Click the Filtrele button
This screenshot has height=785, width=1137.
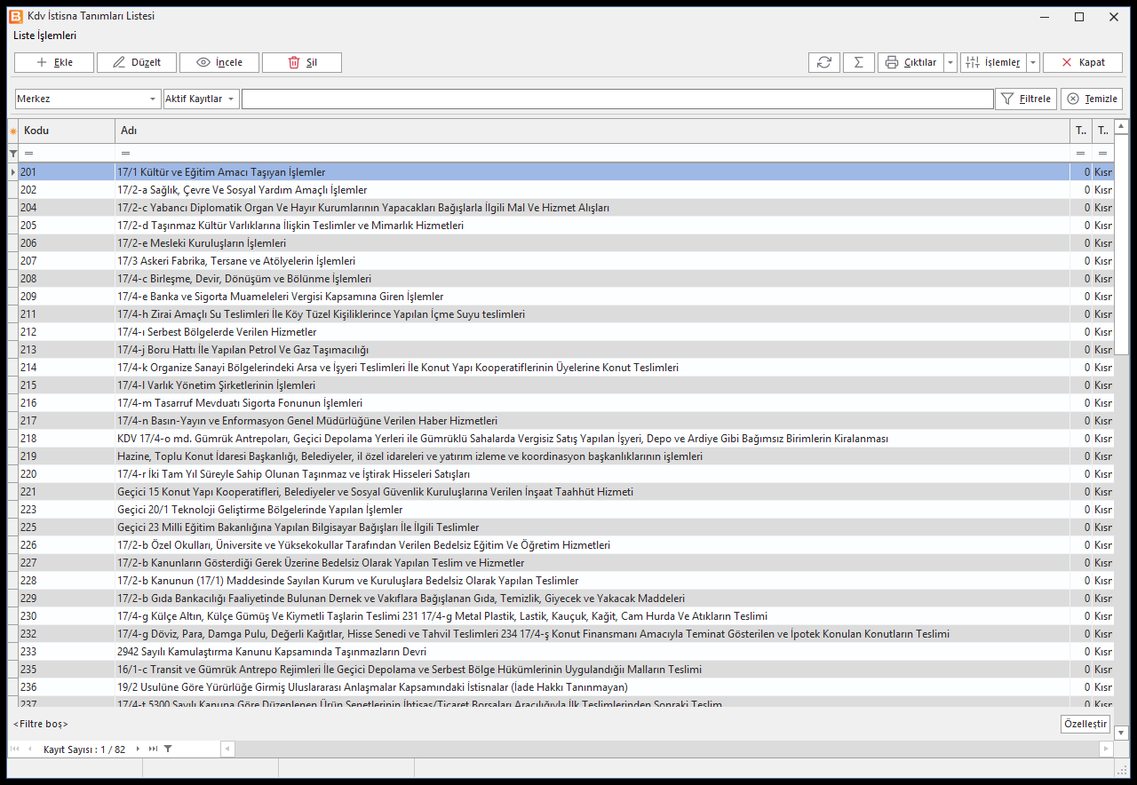click(x=1026, y=99)
